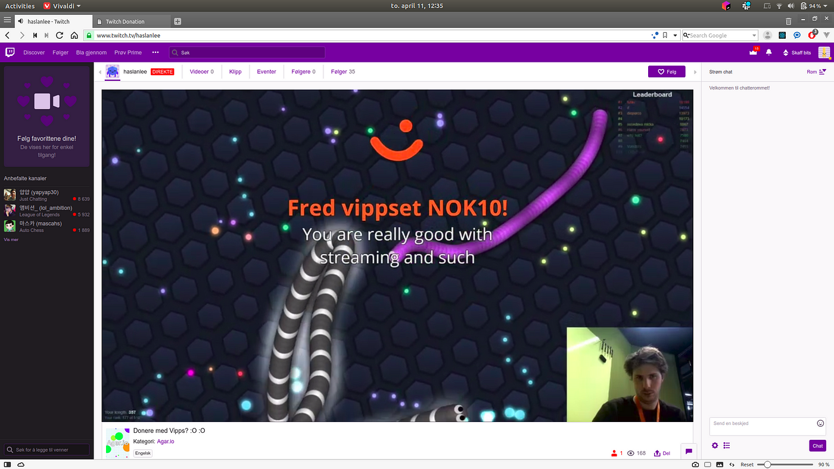This screenshot has height=469, width=834.
Task: Reload the current page
Action: [x=60, y=35]
